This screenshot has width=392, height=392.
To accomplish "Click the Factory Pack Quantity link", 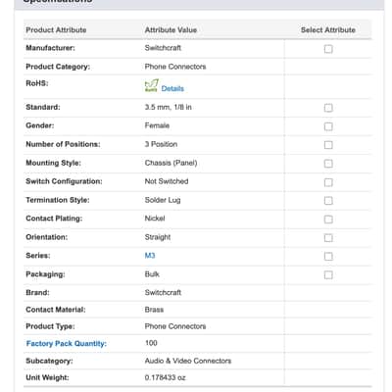I will click(x=67, y=343).
